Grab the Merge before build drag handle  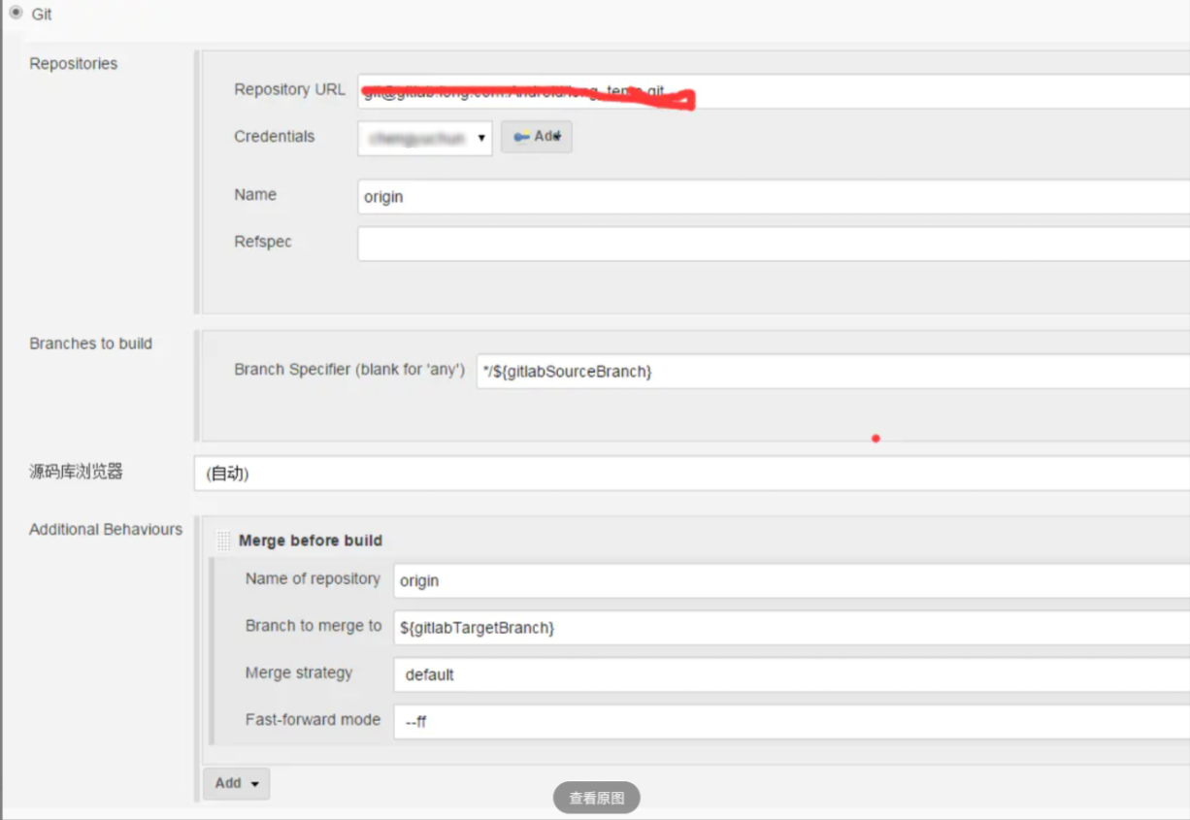(224, 541)
